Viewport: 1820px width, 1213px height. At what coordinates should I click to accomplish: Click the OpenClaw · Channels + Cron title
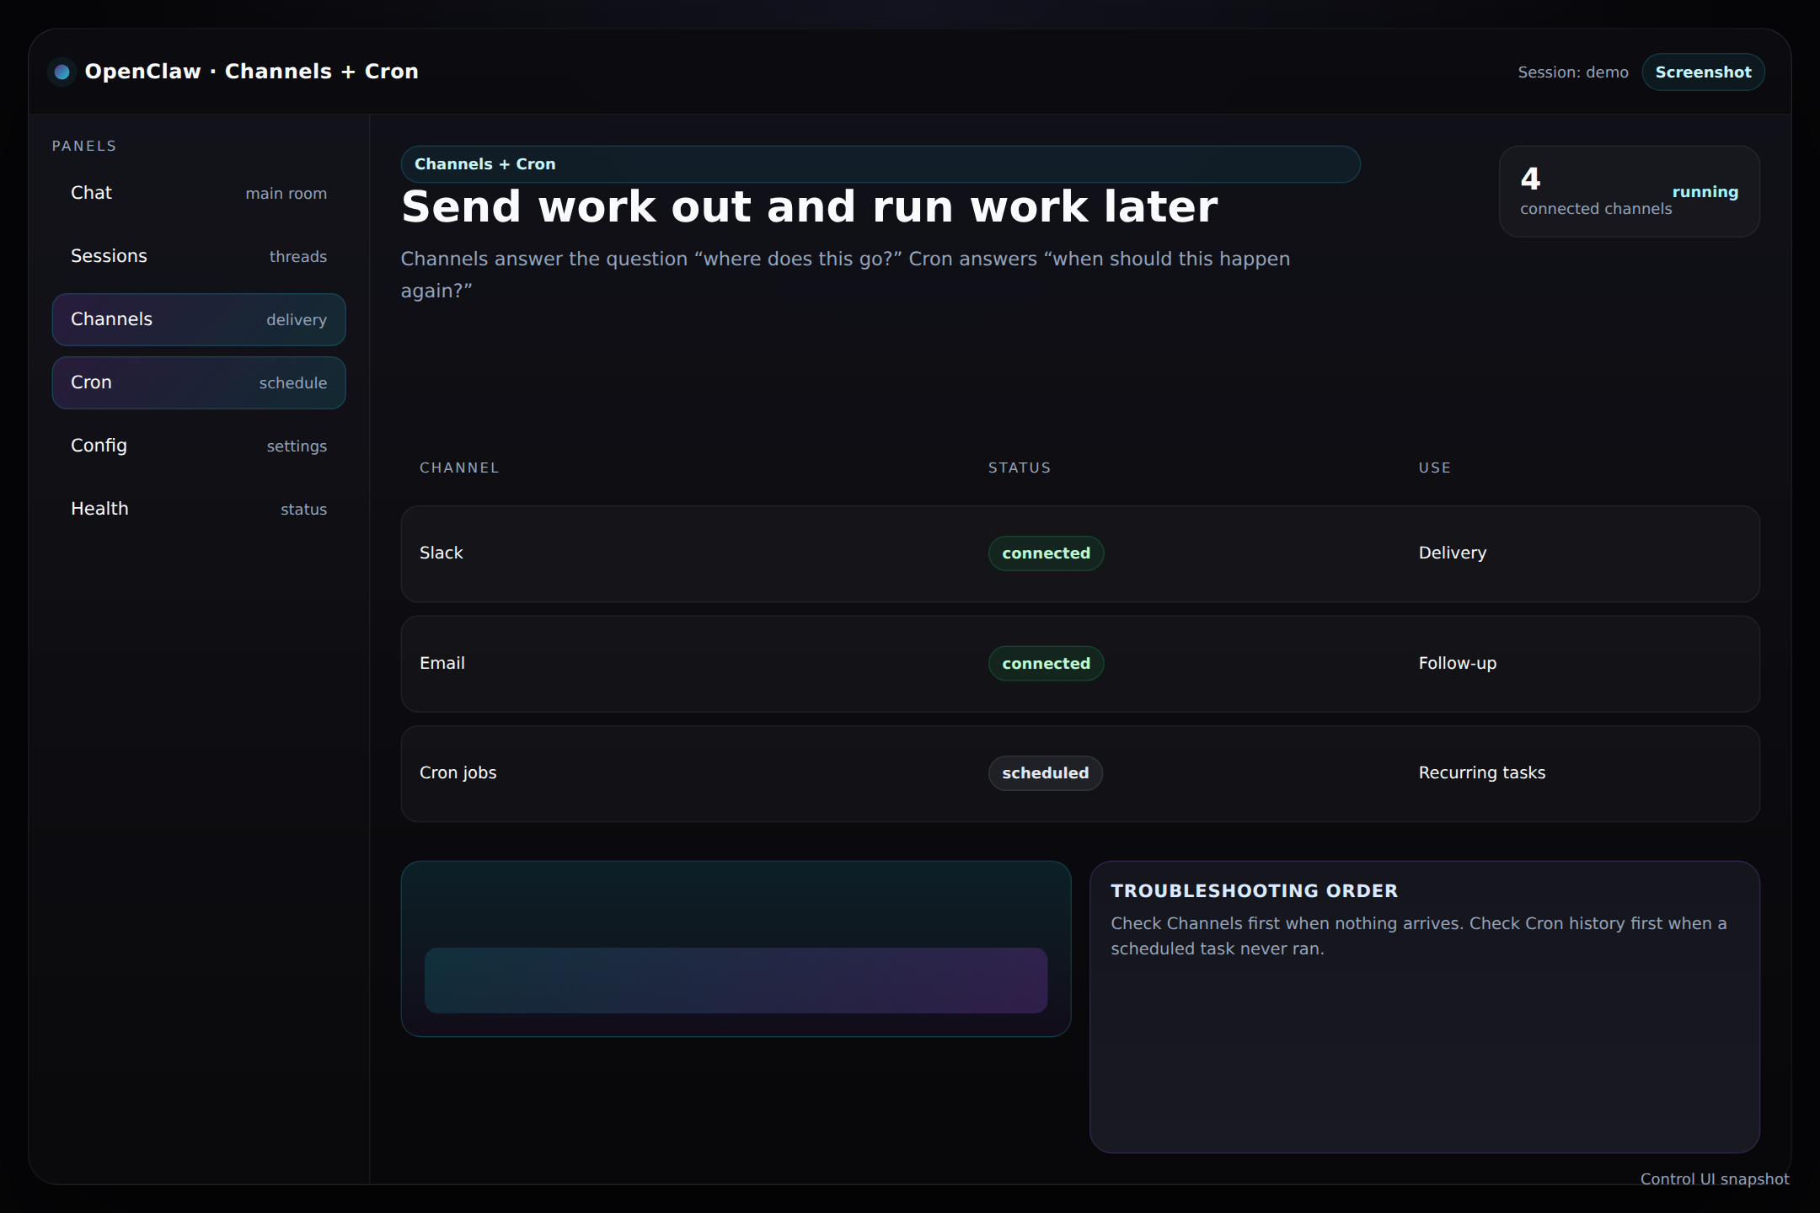(252, 72)
